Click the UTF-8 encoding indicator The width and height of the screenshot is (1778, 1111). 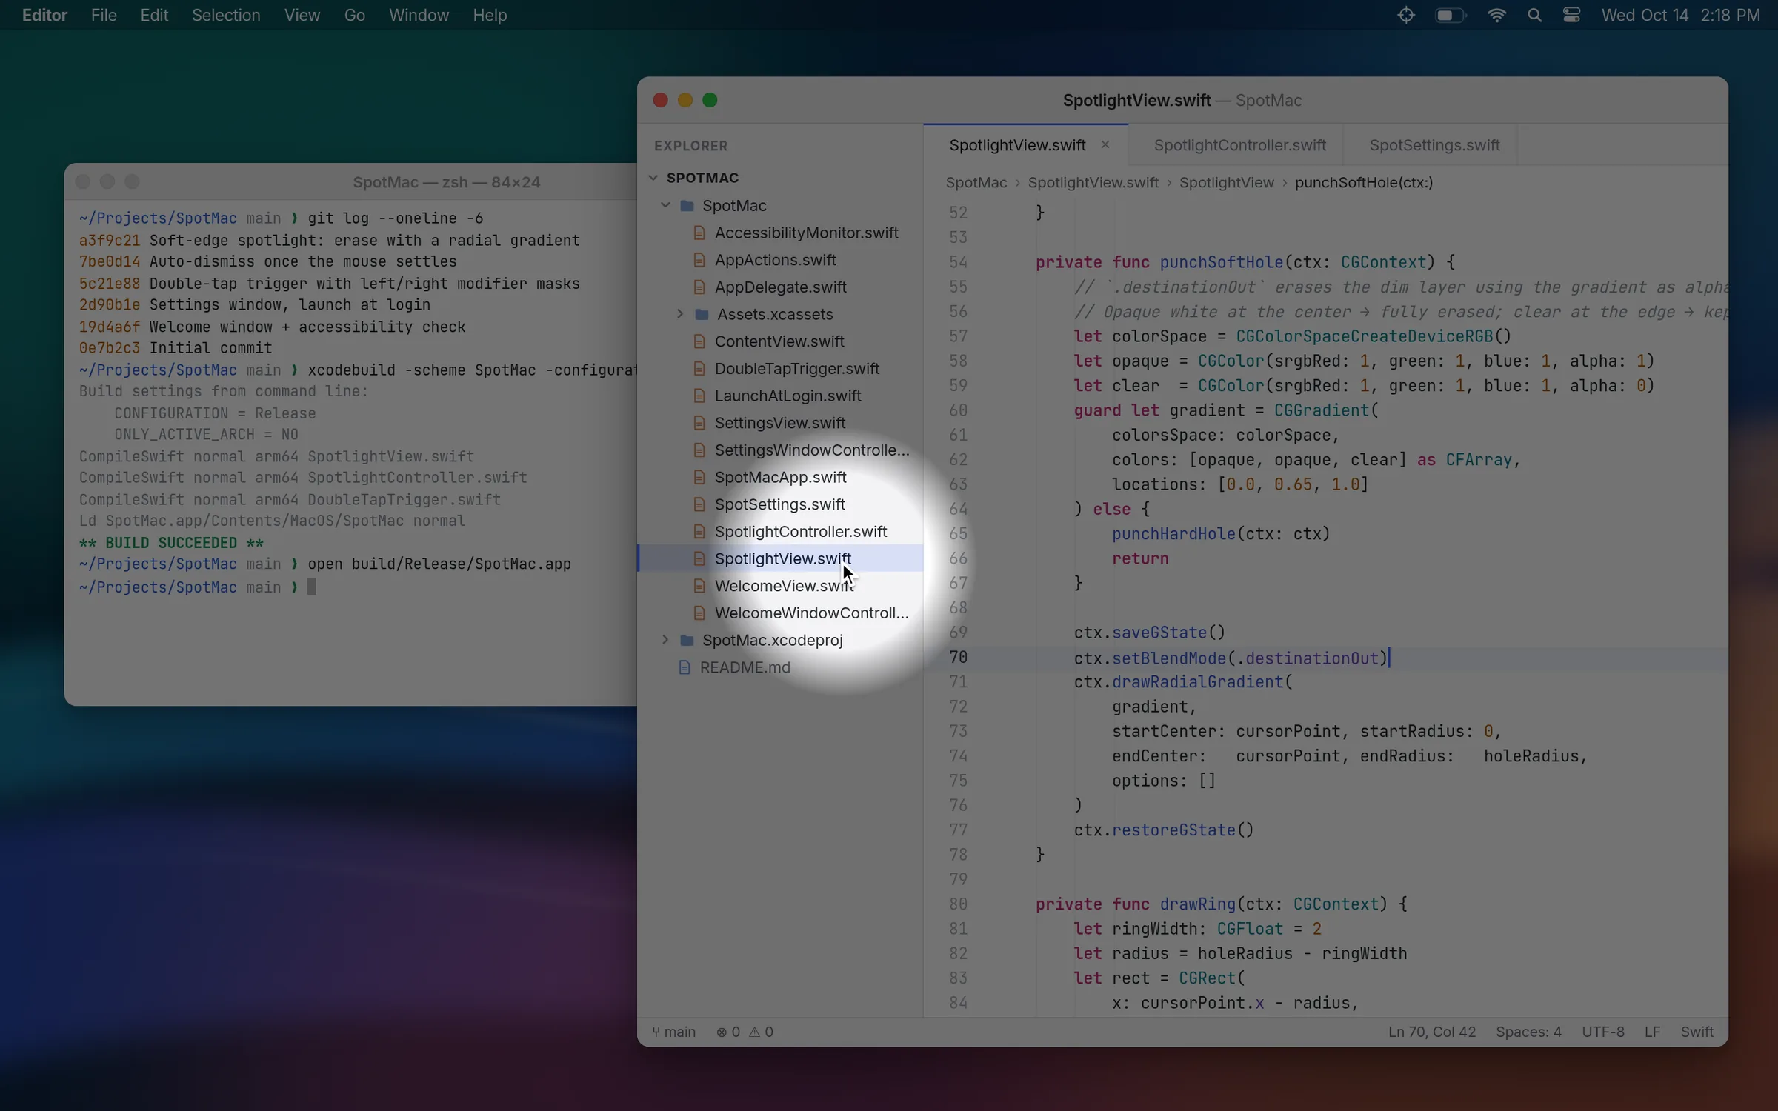(1603, 1032)
